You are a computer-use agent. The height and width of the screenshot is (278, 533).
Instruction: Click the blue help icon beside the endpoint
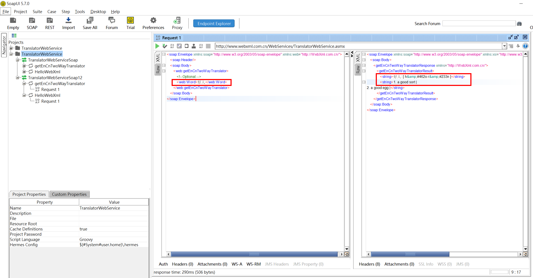point(525,46)
